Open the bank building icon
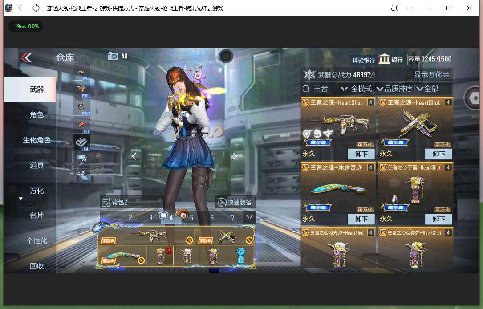Screen dimensions: 483x309 click(x=384, y=58)
